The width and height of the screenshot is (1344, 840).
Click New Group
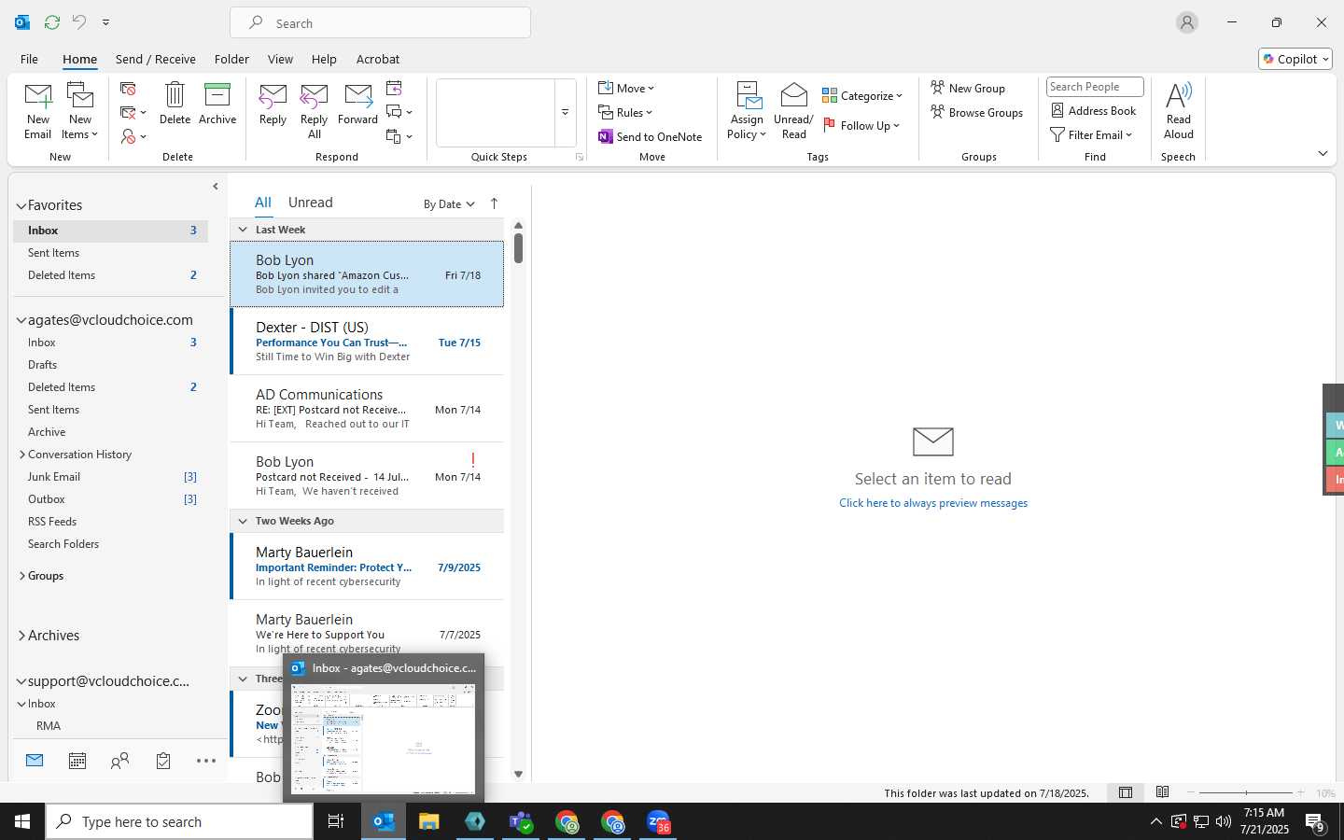pos(968,88)
